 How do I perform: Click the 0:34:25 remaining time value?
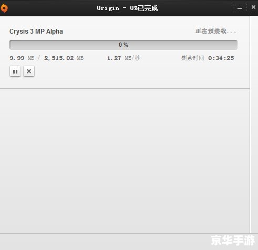click(221, 58)
